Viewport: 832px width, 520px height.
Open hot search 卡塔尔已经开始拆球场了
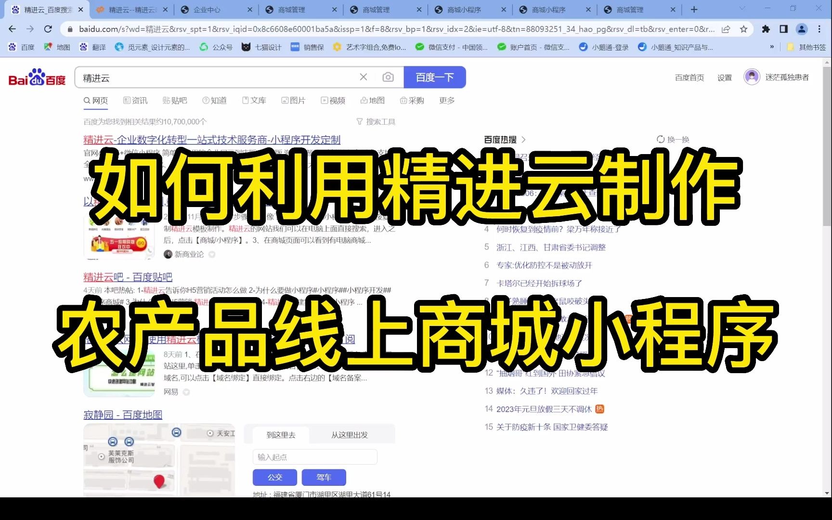pos(539,283)
